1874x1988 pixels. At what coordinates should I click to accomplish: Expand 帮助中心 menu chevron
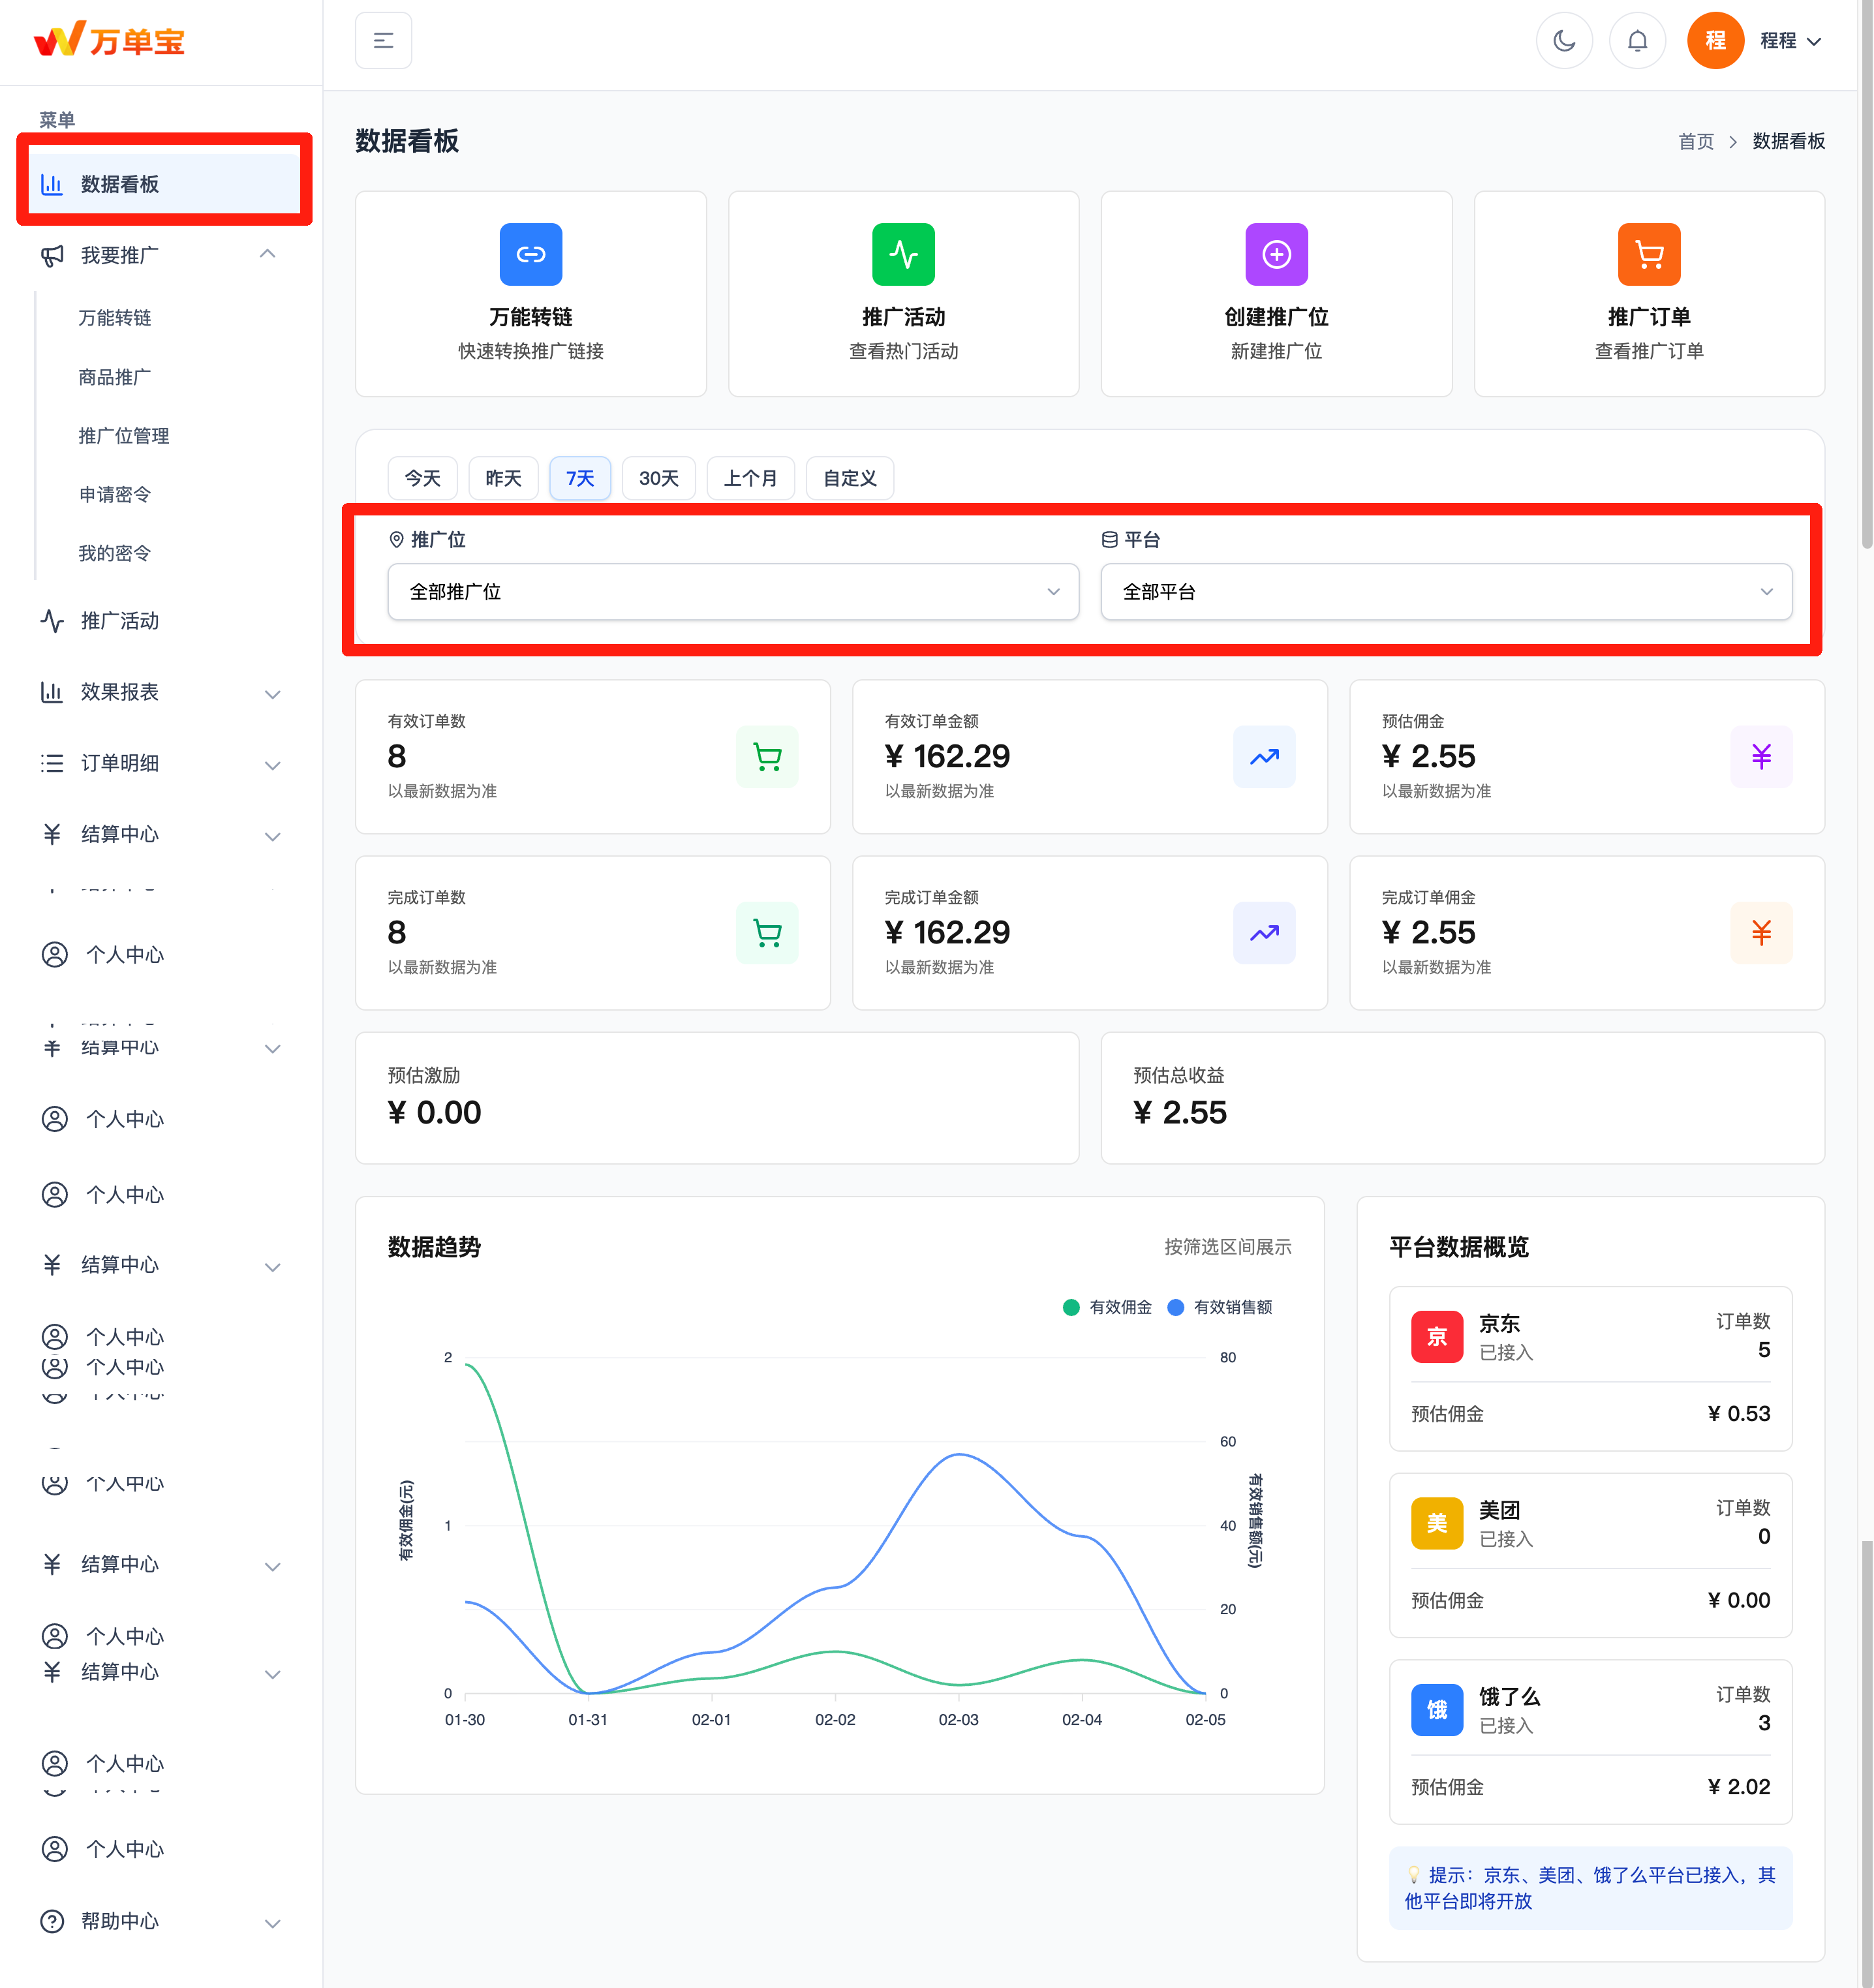[x=272, y=1922]
